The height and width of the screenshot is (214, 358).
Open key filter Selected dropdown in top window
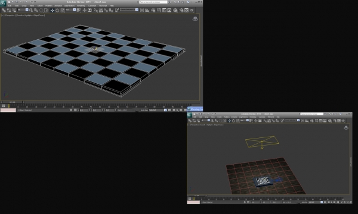(x=158, y=110)
